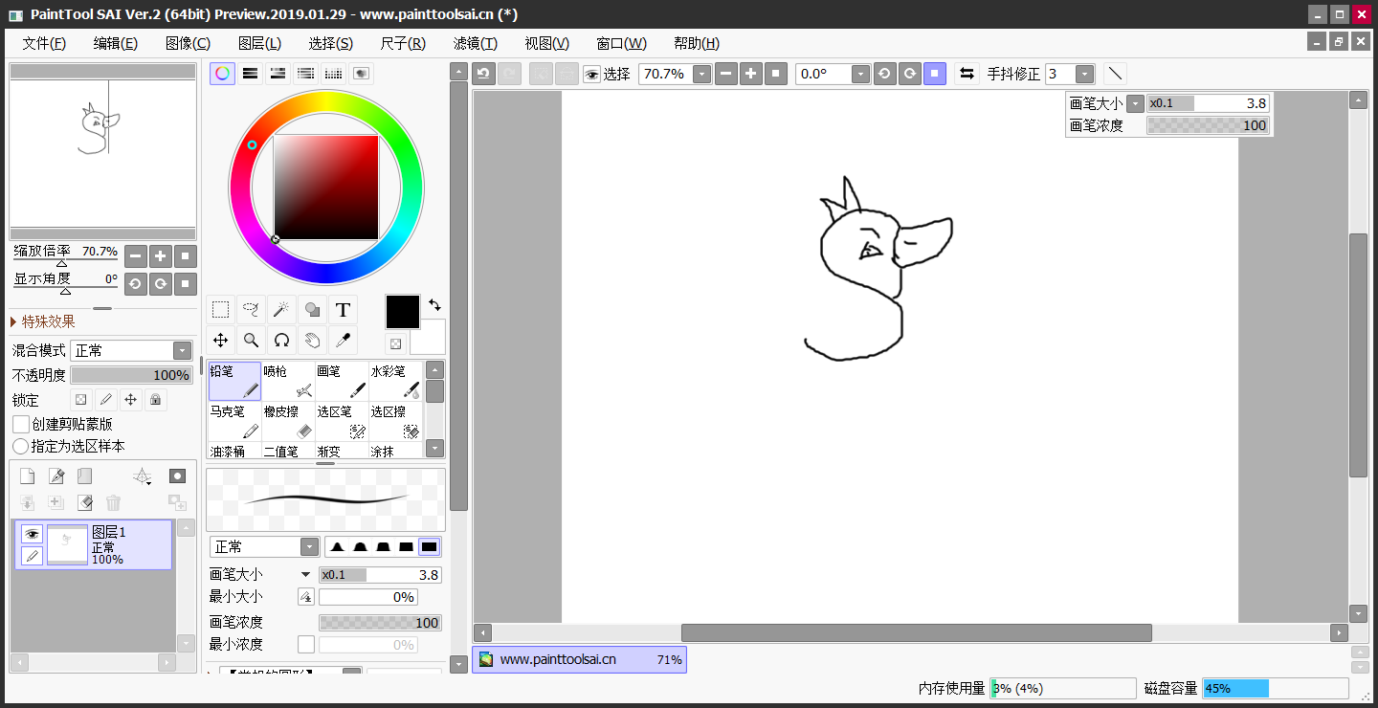
Task: Select the eyedropper tool
Action: coord(343,340)
